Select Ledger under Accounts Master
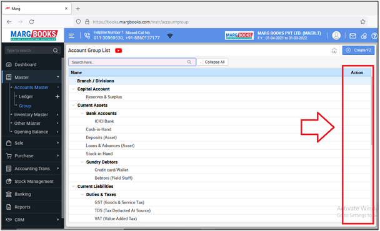 click(x=26, y=96)
